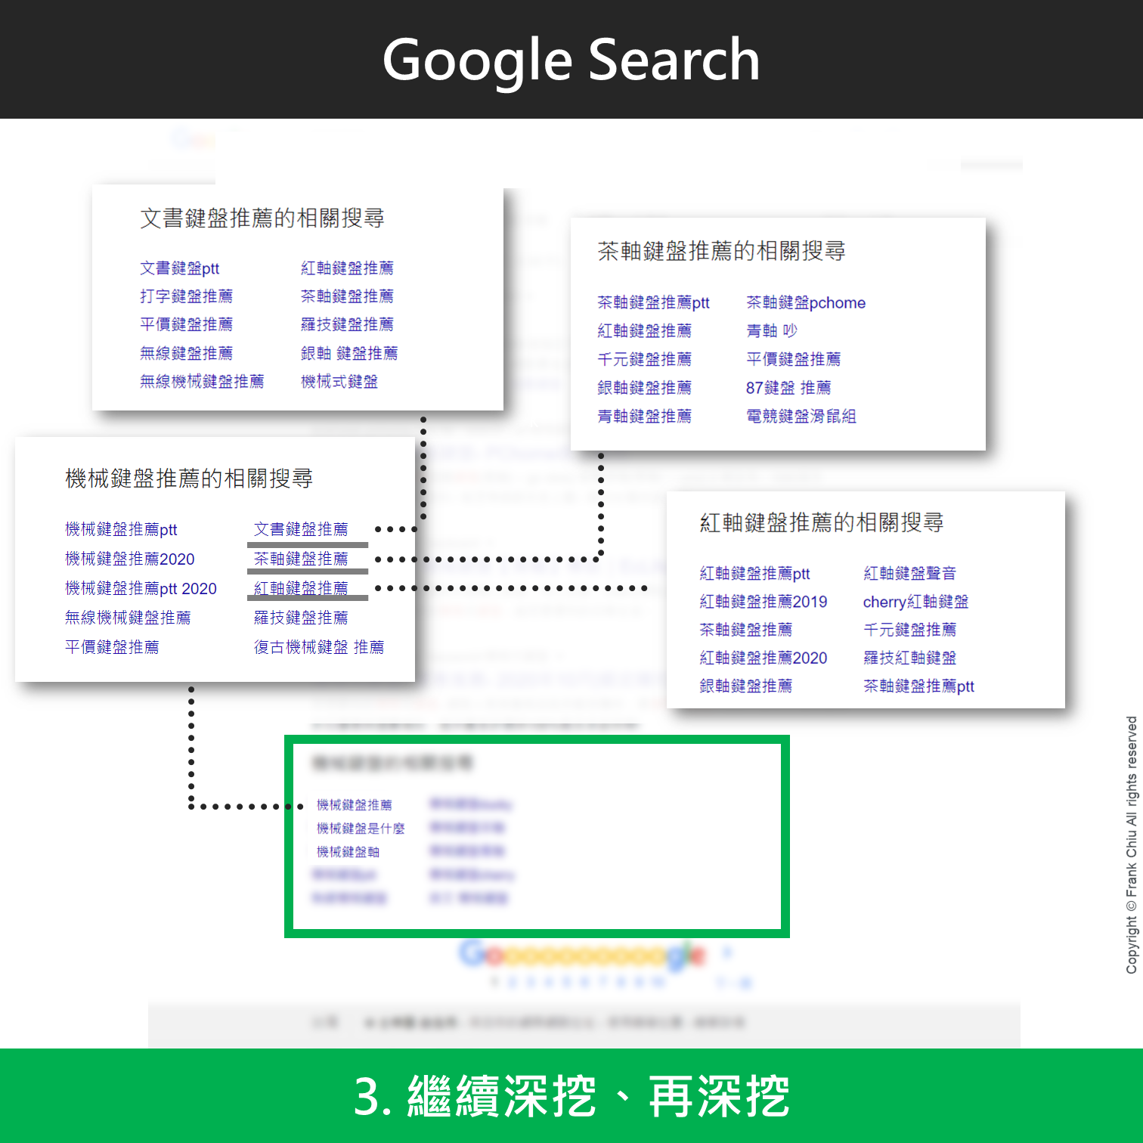Open the 電競鍵盤滑鼠組 link

coord(801,417)
